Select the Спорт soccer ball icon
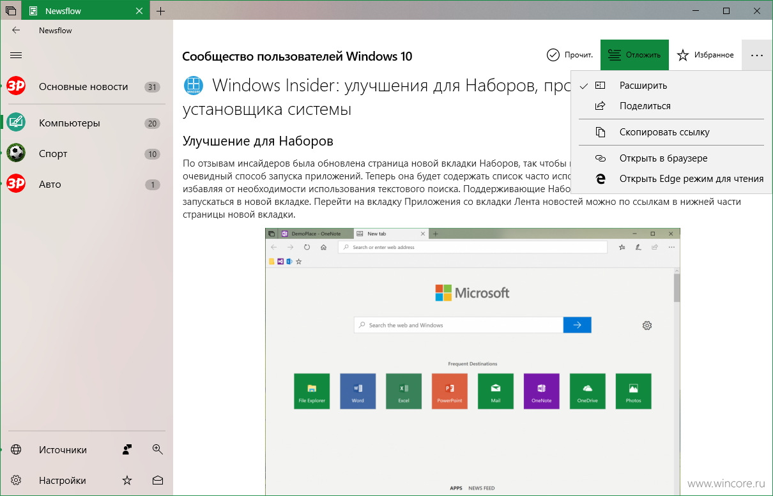The width and height of the screenshot is (773, 496). [x=16, y=153]
